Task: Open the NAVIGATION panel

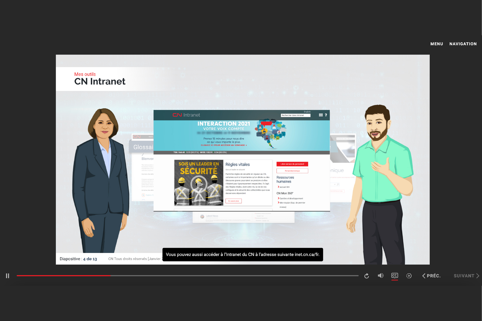Action: tap(463, 44)
